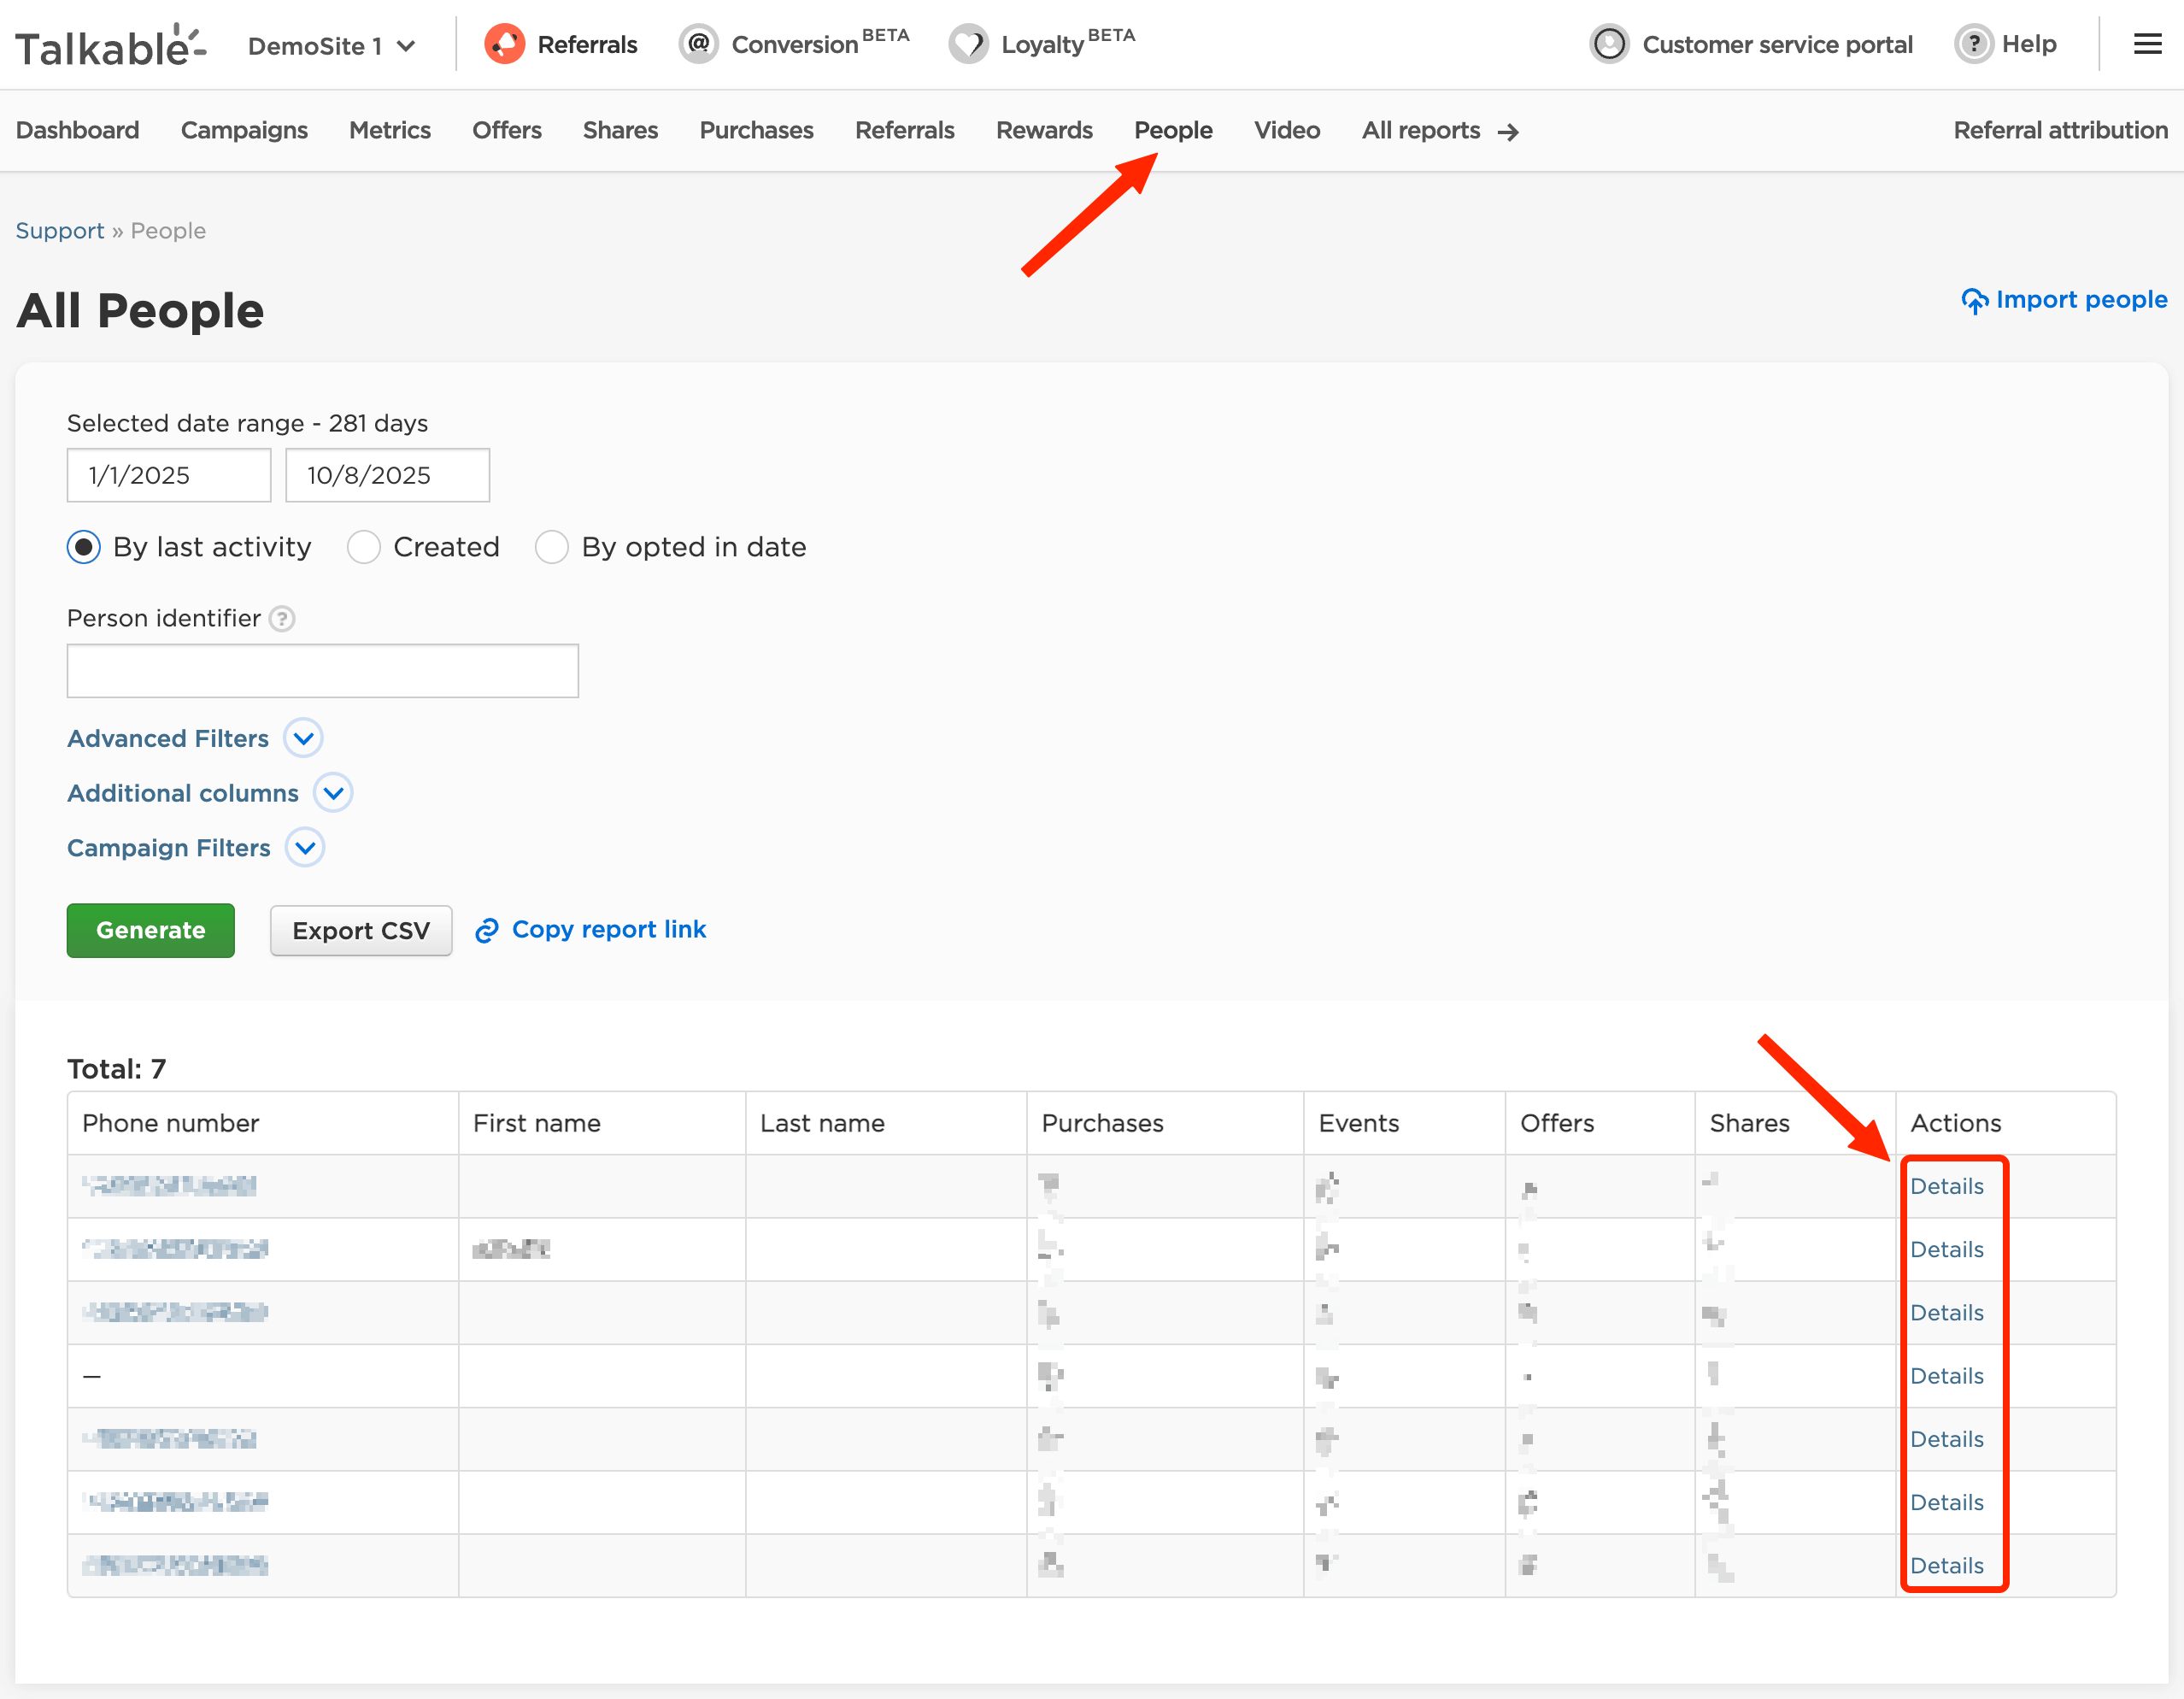Viewport: 2184px width, 1699px height.
Task: Click Copy report link
Action: coord(608,929)
